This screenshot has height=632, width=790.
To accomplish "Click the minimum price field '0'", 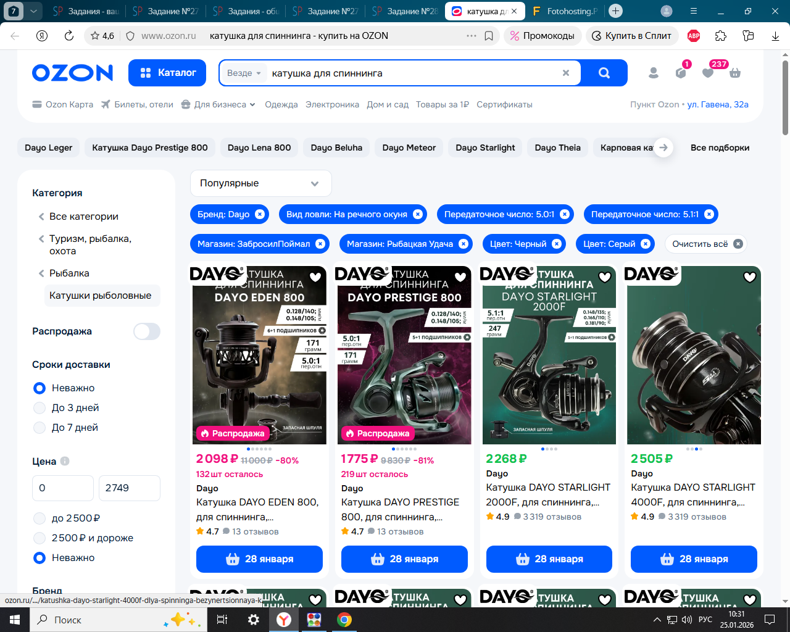I will coord(63,488).
